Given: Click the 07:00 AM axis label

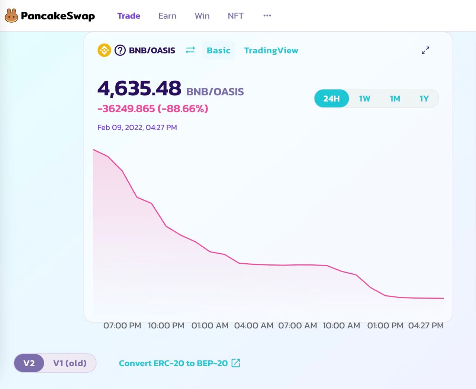Looking at the screenshot, I should pyautogui.click(x=298, y=325).
